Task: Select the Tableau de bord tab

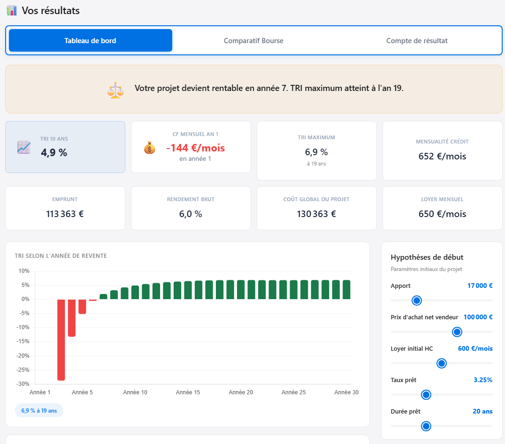Action: pos(90,40)
